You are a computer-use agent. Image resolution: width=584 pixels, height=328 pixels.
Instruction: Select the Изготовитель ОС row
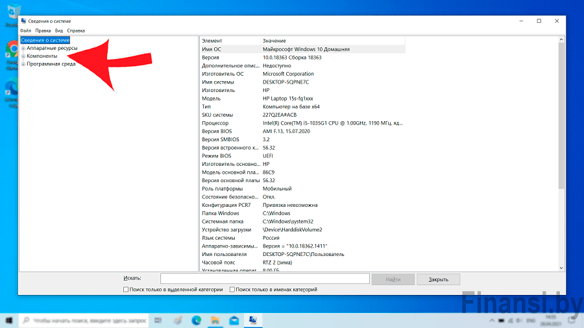(x=302, y=74)
